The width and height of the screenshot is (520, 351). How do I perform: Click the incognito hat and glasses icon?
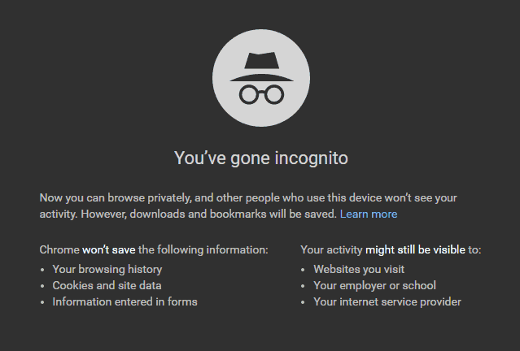260,79
